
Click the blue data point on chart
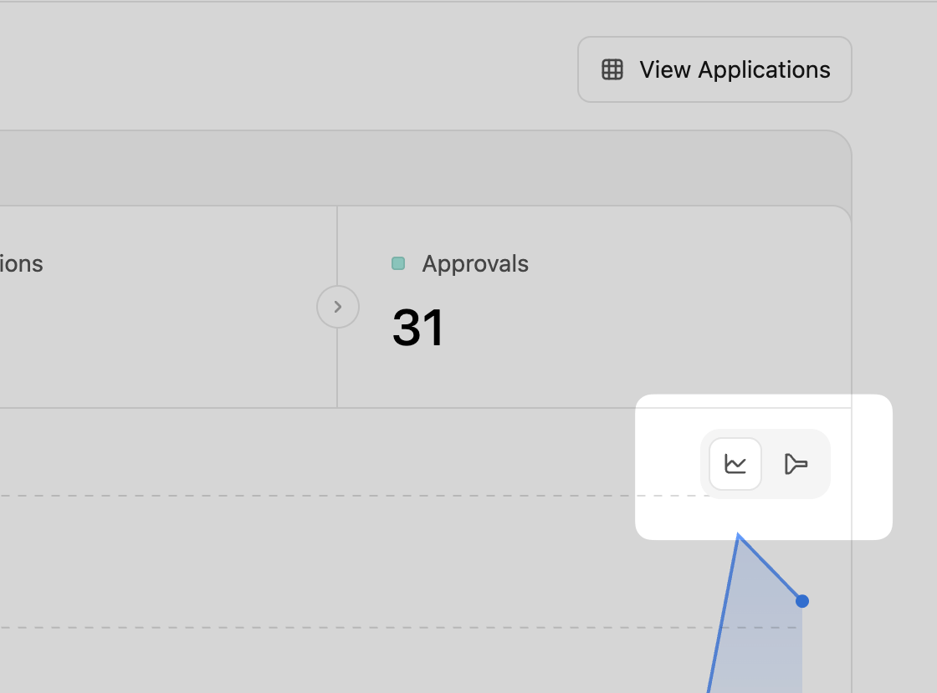point(802,601)
